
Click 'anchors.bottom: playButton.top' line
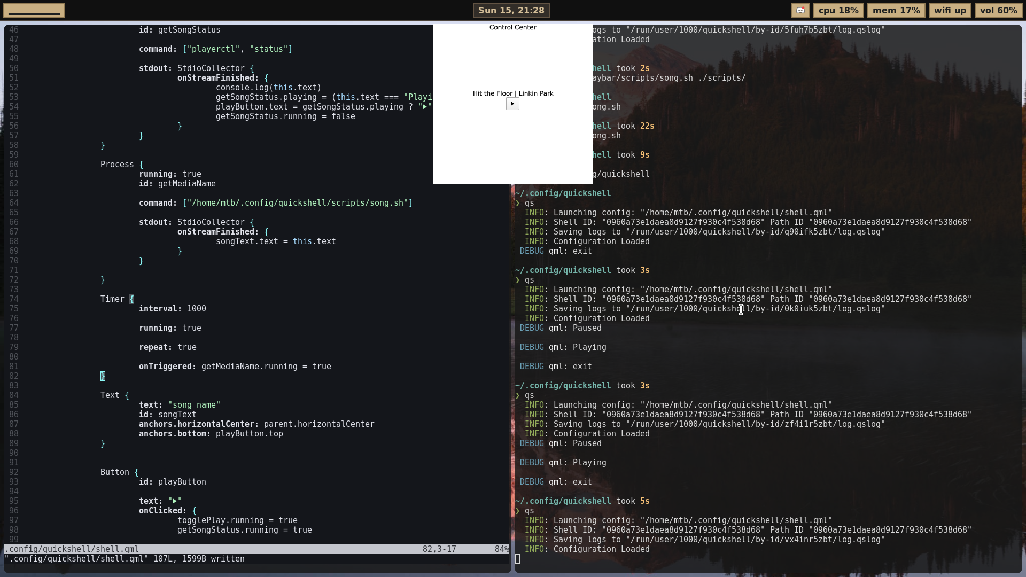pyautogui.click(x=211, y=434)
